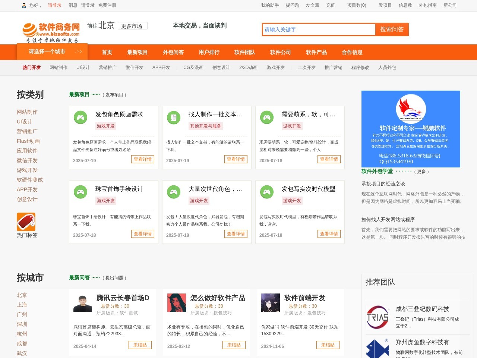The width and height of the screenshot is (477, 358).
Task: Expand 更多 beside 软件外包学堂
Action: tap(421, 172)
